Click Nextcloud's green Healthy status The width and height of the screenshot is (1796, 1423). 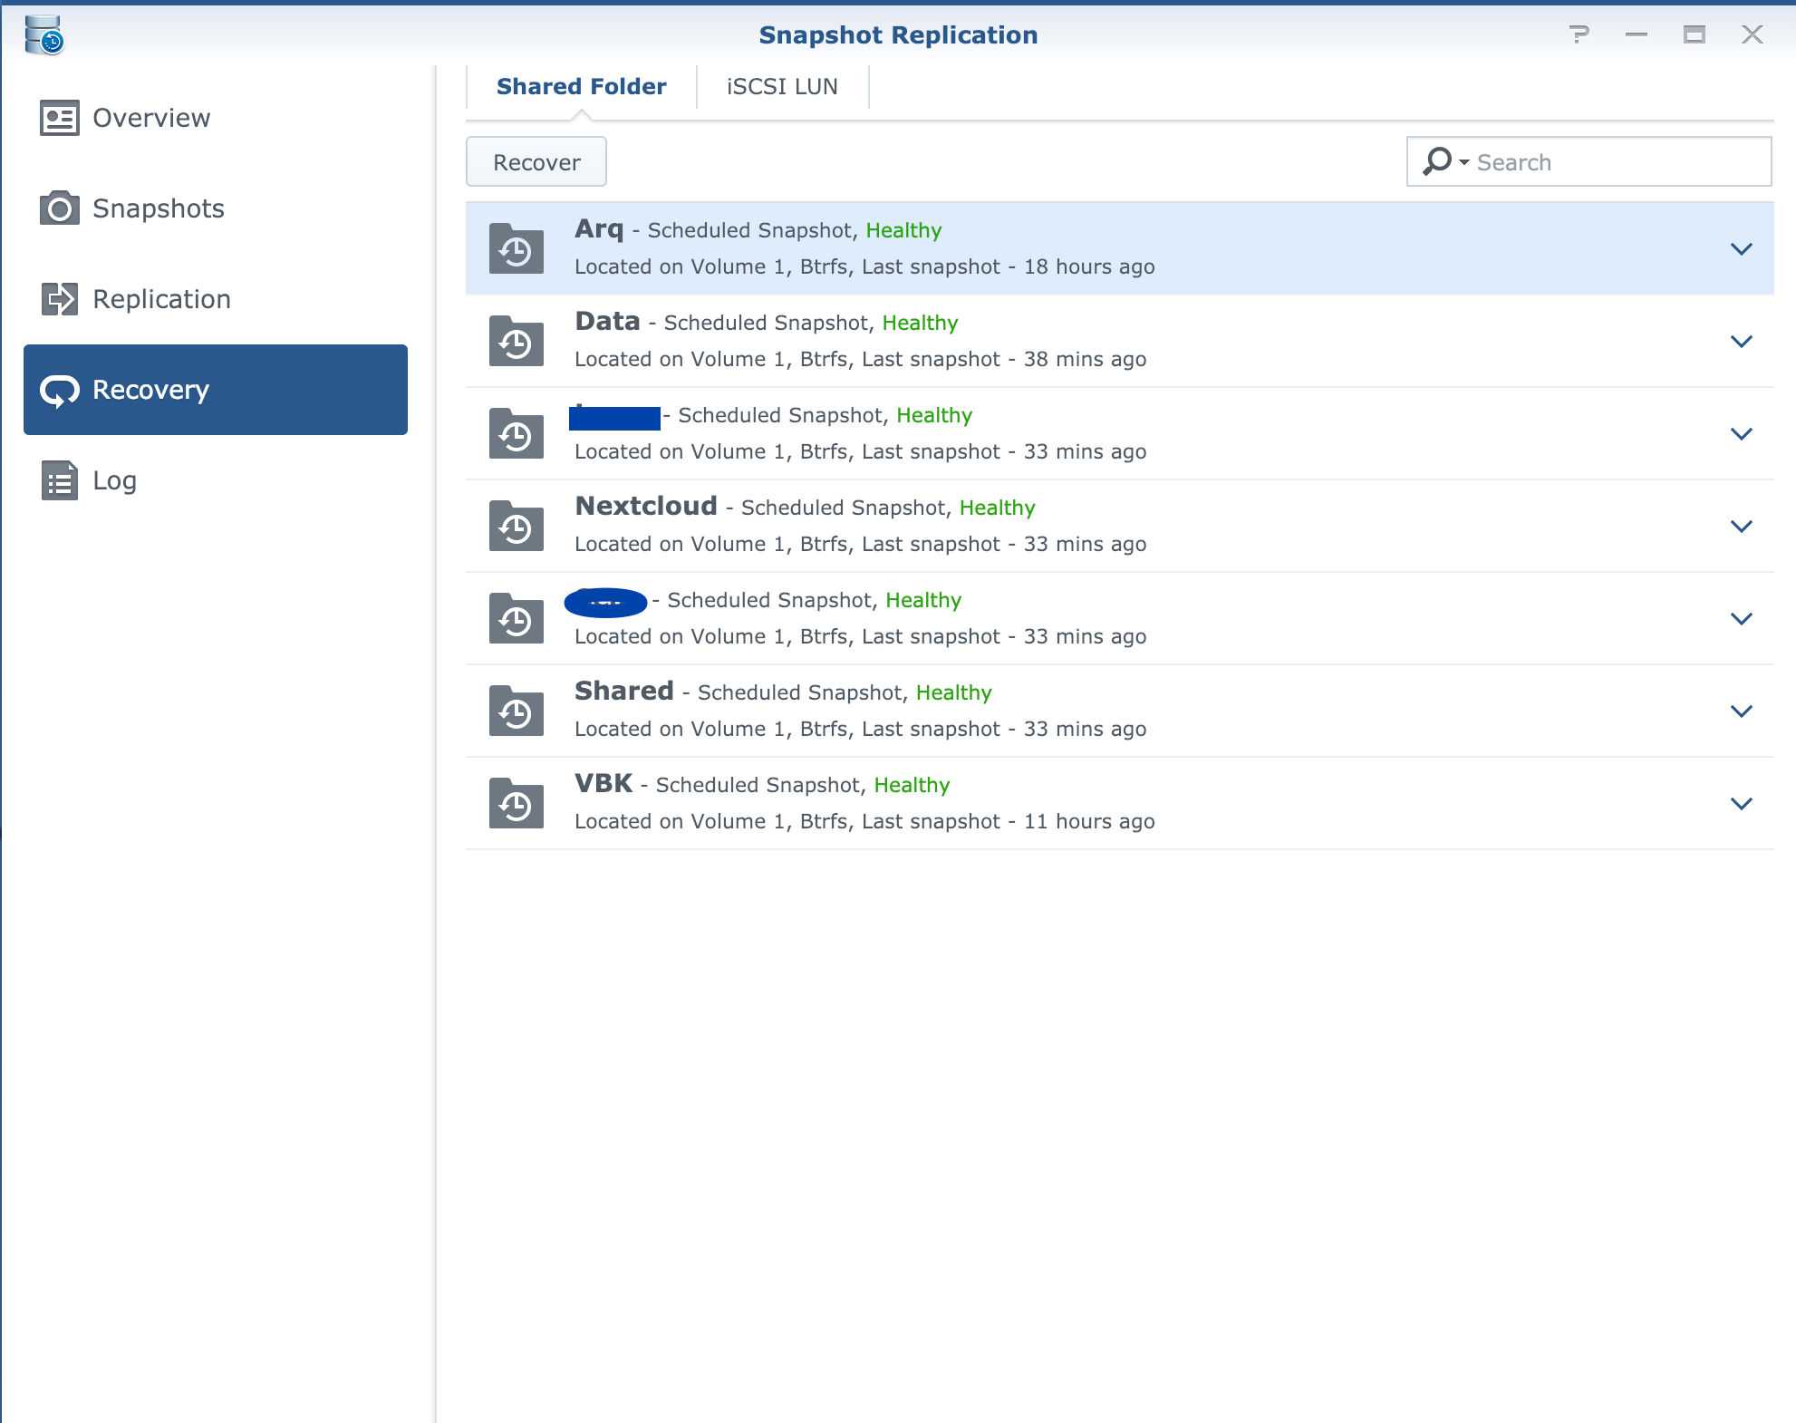coord(997,508)
